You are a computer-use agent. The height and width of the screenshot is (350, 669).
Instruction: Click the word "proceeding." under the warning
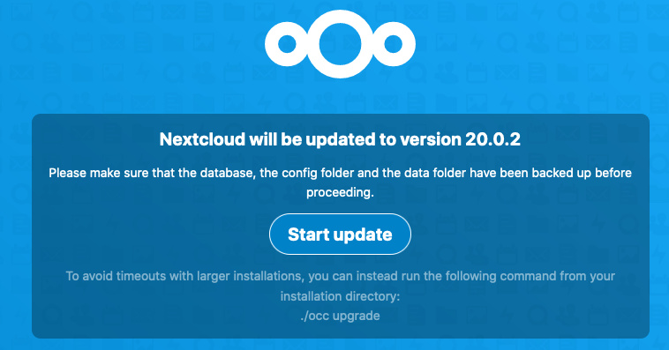(x=340, y=193)
